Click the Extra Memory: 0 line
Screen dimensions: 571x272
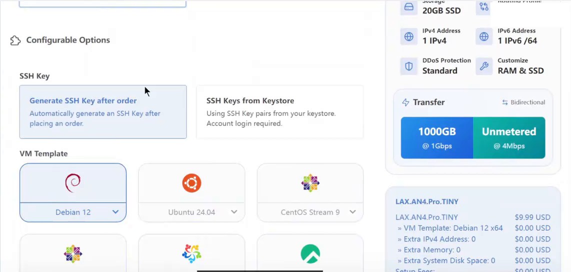[x=429, y=250]
